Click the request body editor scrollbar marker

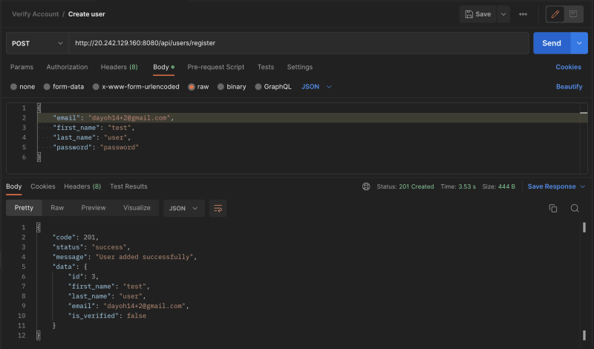[x=584, y=113]
